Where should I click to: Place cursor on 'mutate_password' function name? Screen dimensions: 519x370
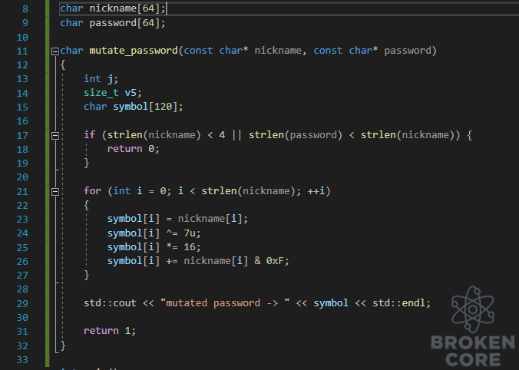pyautogui.click(x=134, y=51)
